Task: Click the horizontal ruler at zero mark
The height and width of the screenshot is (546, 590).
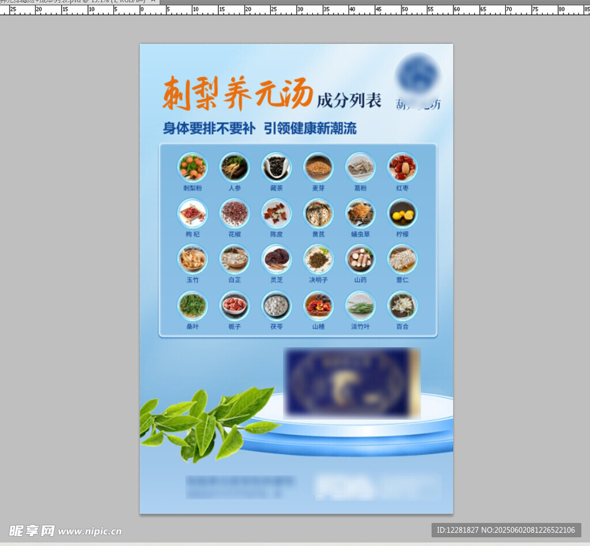Action: [x=142, y=10]
